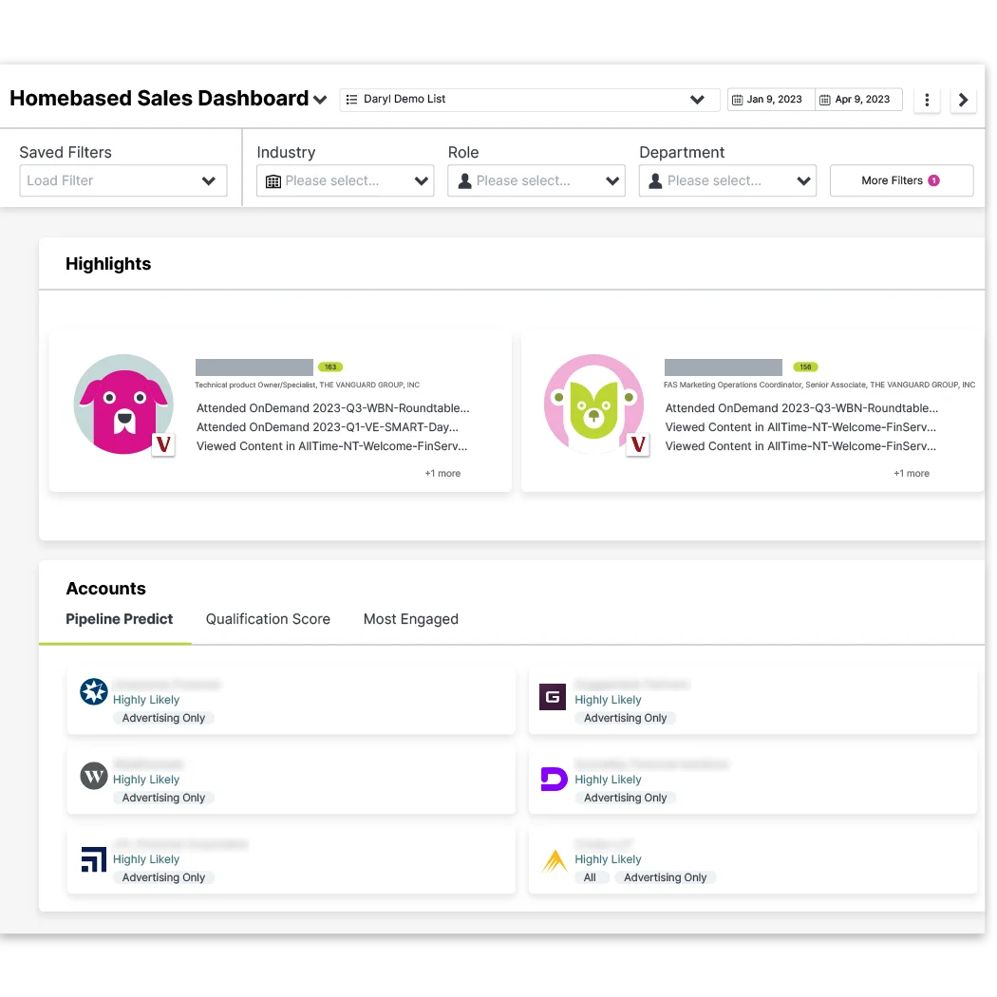997x997 pixels.
Task: Click the red V badge on the dog avatar
Action: 163,444
